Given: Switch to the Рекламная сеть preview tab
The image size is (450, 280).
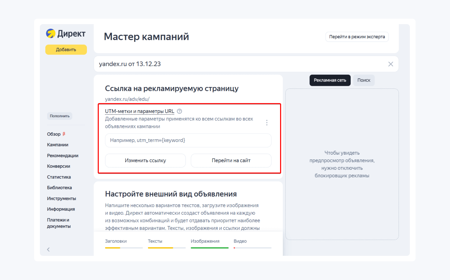Looking at the screenshot, I should tap(330, 80).
